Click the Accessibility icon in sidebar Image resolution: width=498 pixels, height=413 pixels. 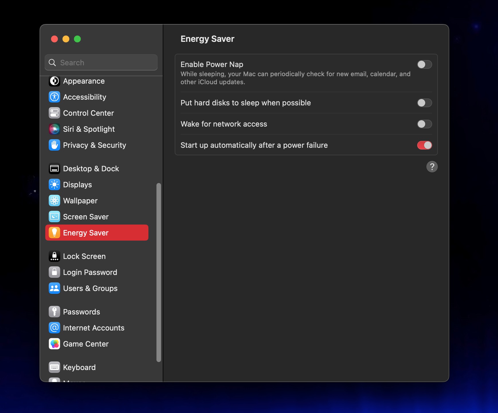coord(54,97)
